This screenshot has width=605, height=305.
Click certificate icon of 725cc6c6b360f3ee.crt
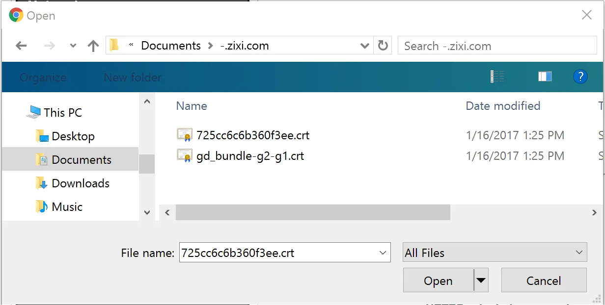[x=185, y=135]
